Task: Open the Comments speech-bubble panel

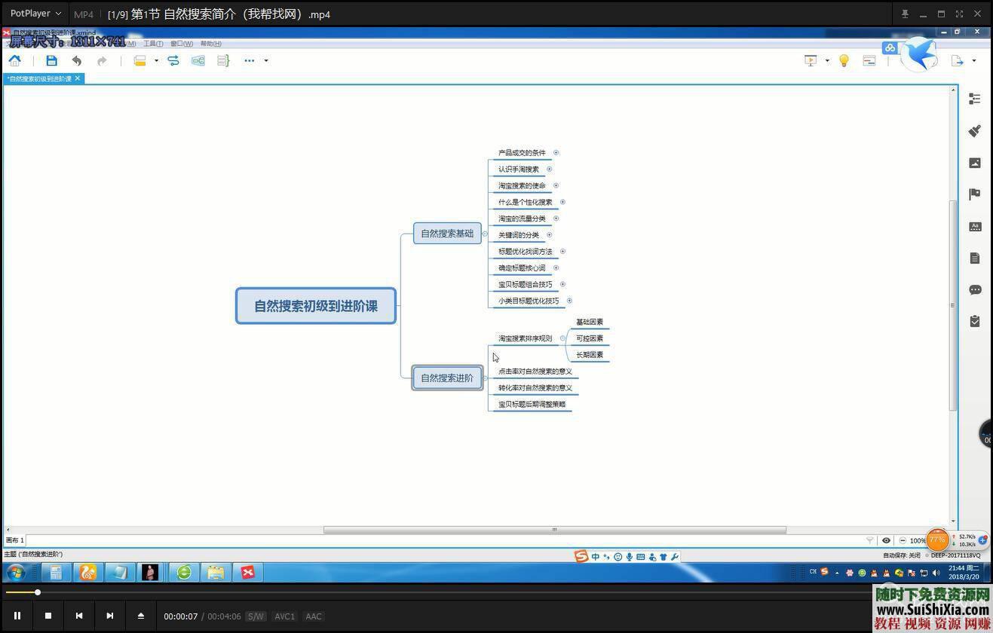Action: coord(974,290)
